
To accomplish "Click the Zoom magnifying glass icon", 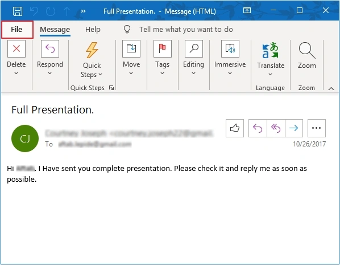I will tap(307, 50).
